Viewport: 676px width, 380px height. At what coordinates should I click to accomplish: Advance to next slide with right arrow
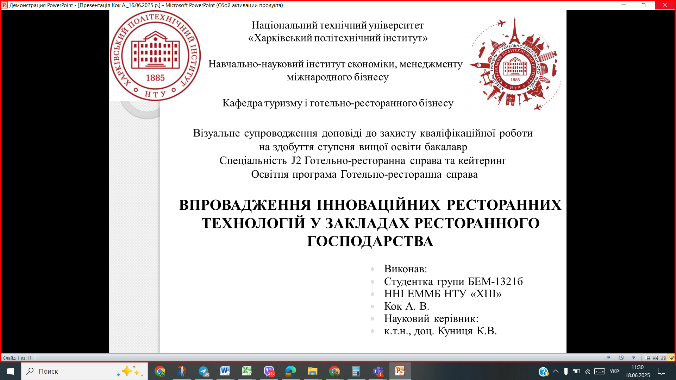[x=633, y=357]
